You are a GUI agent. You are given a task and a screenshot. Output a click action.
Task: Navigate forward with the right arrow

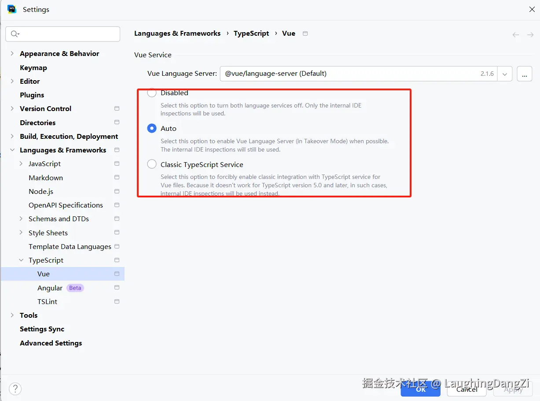(530, 35)
